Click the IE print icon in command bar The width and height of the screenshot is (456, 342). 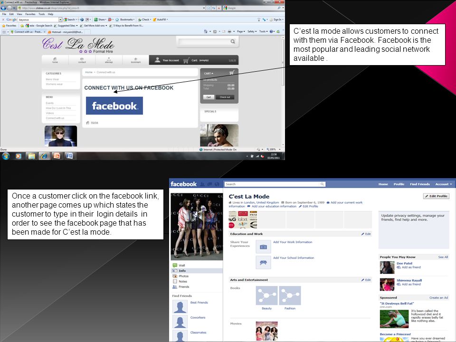click(229, 31)
